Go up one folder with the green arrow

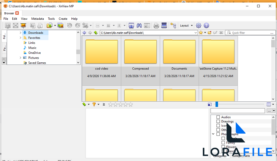tap(96, 33)
